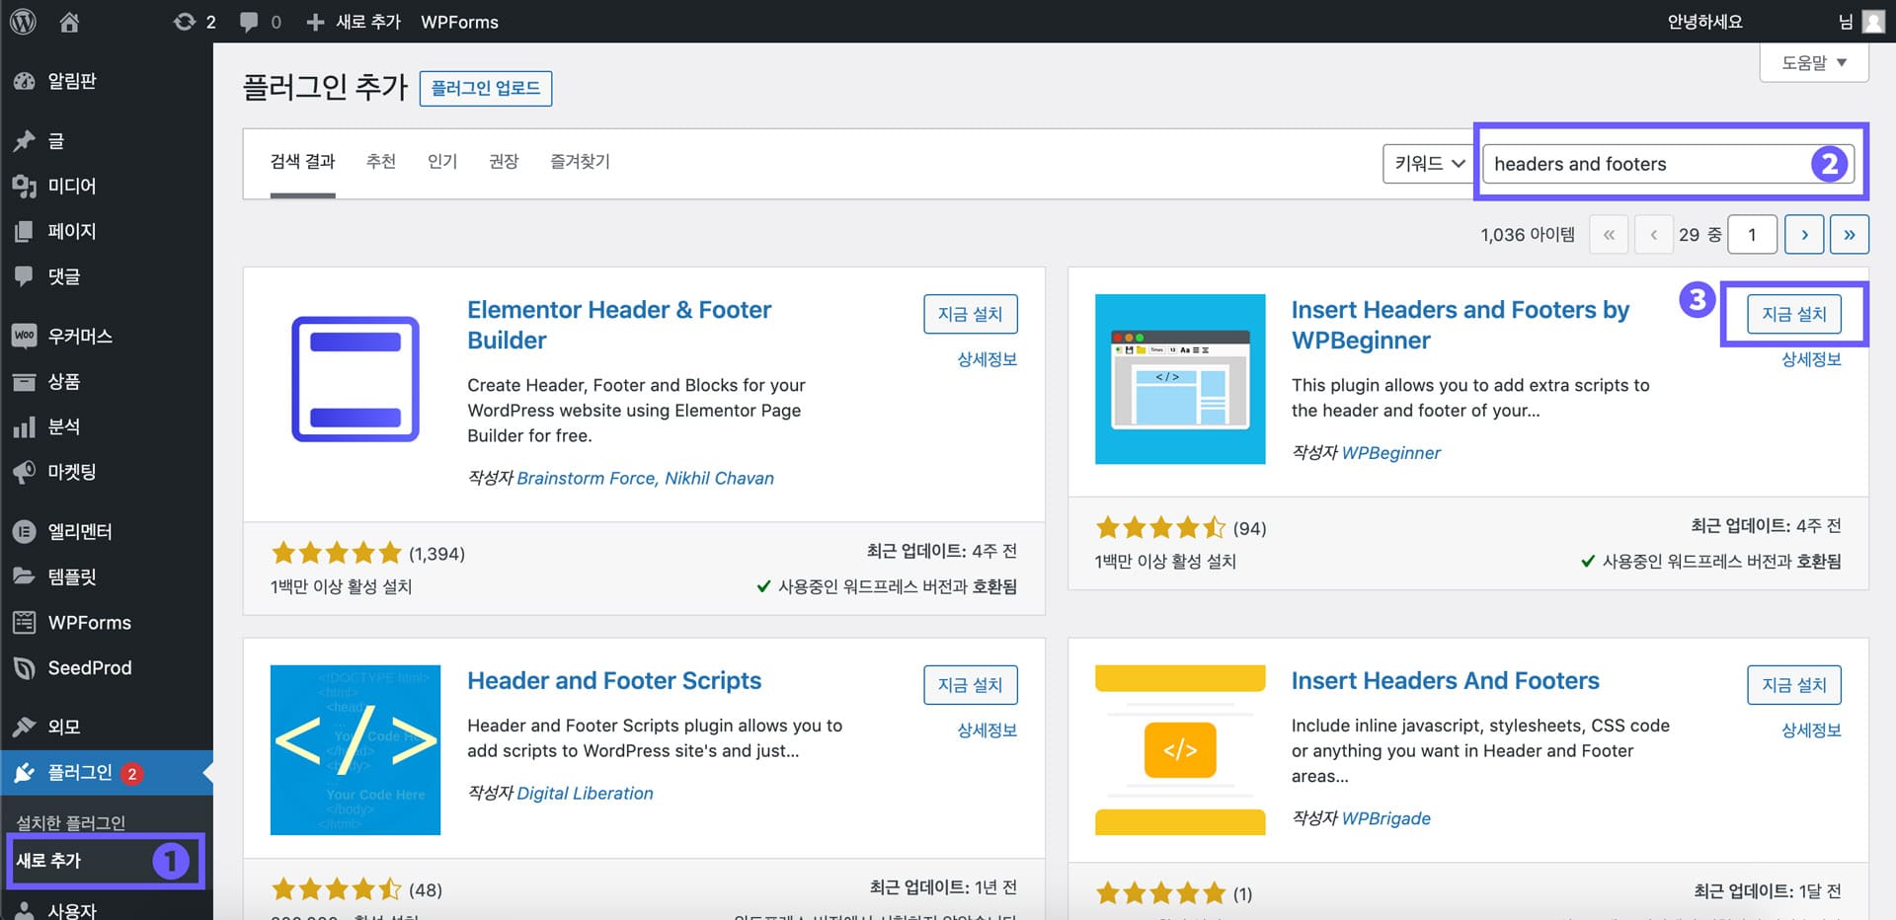
Task: Open 엘리멘터 Elementor icon
Action: (x=24, y=531)
